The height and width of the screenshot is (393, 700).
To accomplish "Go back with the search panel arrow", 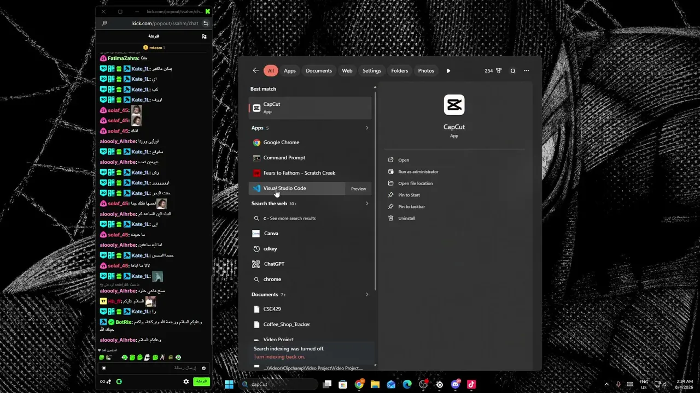I will [x=255, y=70].
